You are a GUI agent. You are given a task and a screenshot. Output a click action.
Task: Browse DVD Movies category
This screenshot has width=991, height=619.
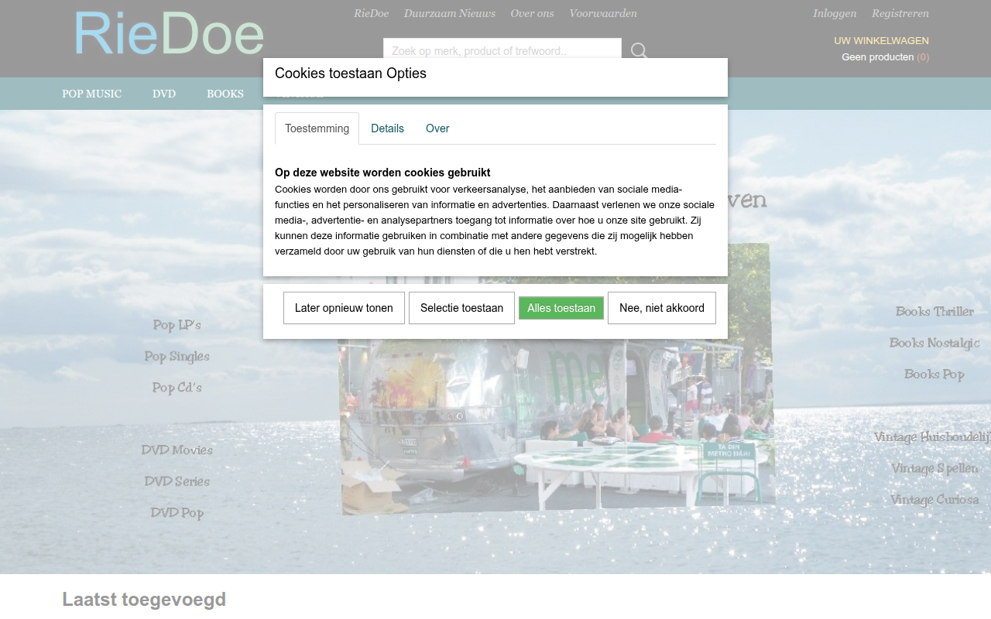click(x=177, y=450)
